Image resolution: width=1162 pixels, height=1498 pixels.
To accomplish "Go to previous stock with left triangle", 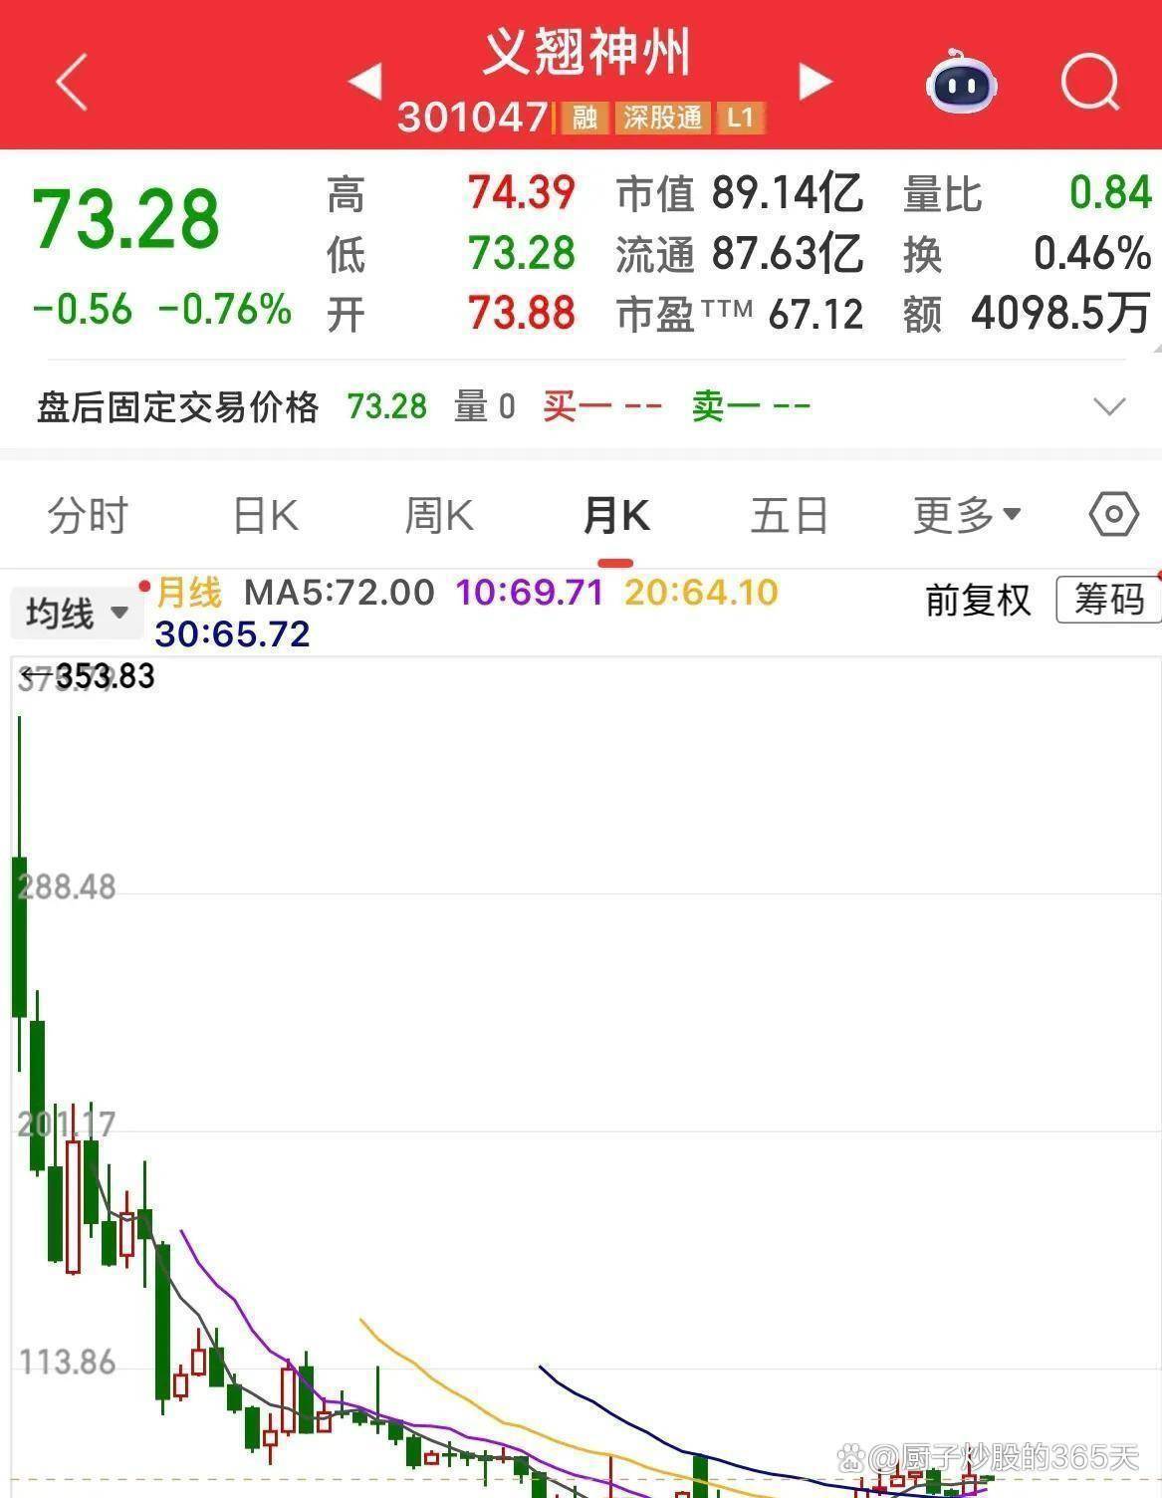I will [x=364, y=81].
